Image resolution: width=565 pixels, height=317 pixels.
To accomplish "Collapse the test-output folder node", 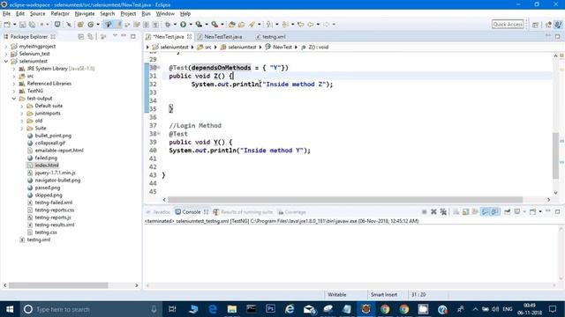I will pyautogui.click(x=14, y=99).
